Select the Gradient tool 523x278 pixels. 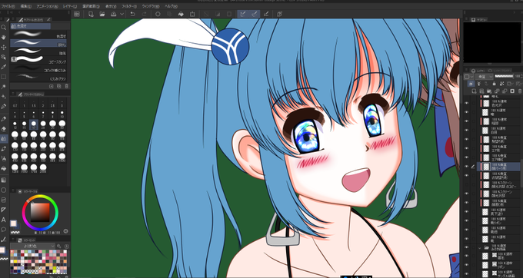tap(4, 180)
